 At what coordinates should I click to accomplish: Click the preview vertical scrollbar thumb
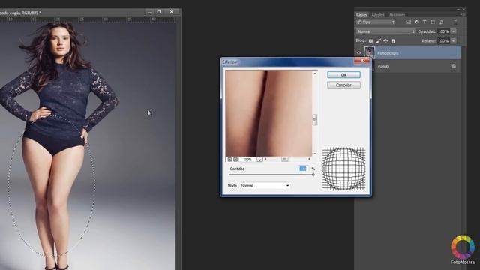pyautogui.click(x=314, y=119)
